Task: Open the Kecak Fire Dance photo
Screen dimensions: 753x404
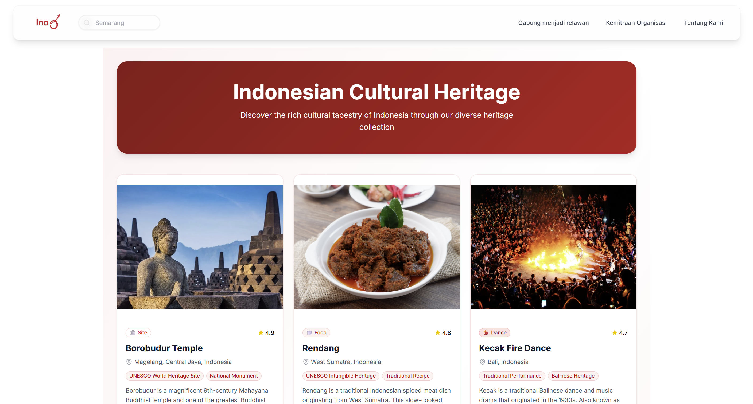Action: tap(553, 247)
